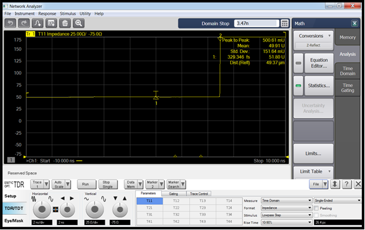Enable the Smoothing checkbox
Image resolution: width=365 pixels, height=230 pixels.
(x=316, y=216)
